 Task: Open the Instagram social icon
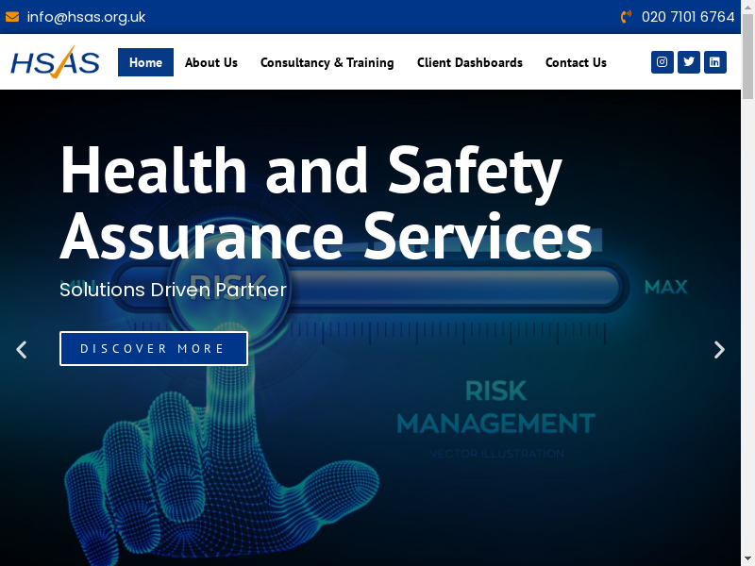tap(663, 62)
